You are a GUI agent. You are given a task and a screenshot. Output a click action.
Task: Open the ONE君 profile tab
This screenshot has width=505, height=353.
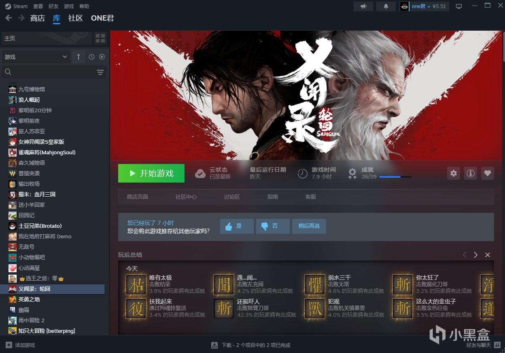pyautogui.click(x=102, y=18)
